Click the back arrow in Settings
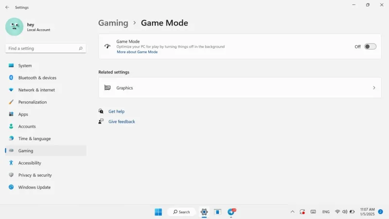 tap(7, 7)
